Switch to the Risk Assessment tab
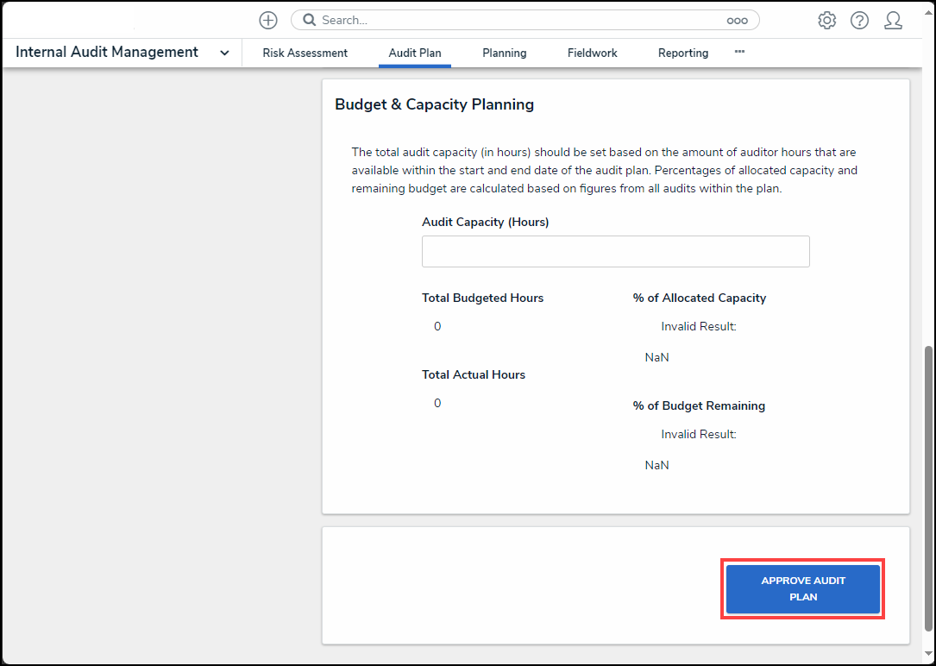 pos(305,53)
